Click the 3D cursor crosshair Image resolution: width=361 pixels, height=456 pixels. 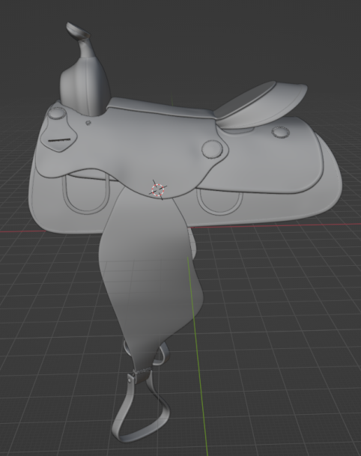(x=158, y=189)
